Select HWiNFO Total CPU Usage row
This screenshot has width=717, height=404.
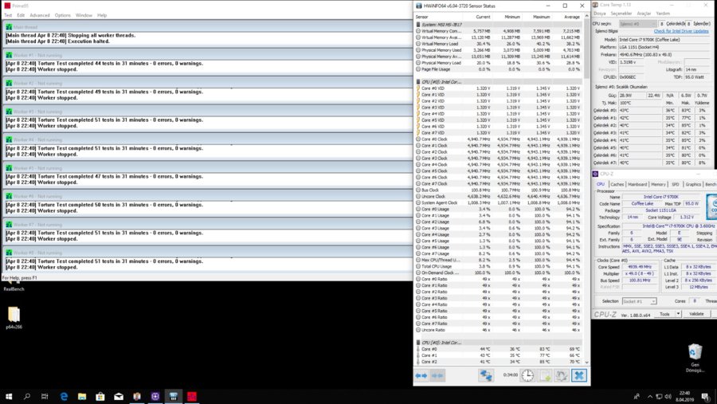coord(499,266)
